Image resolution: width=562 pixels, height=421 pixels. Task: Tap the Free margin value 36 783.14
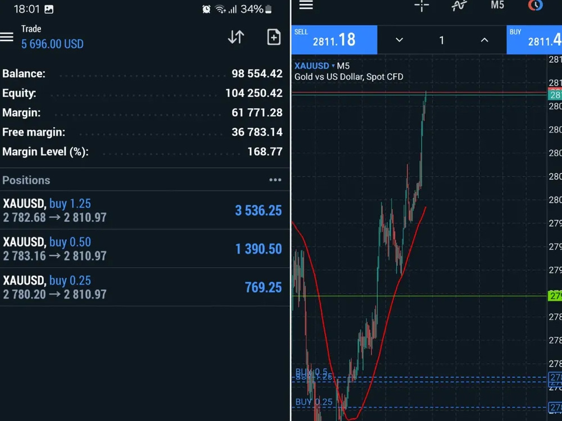point(257,132)
